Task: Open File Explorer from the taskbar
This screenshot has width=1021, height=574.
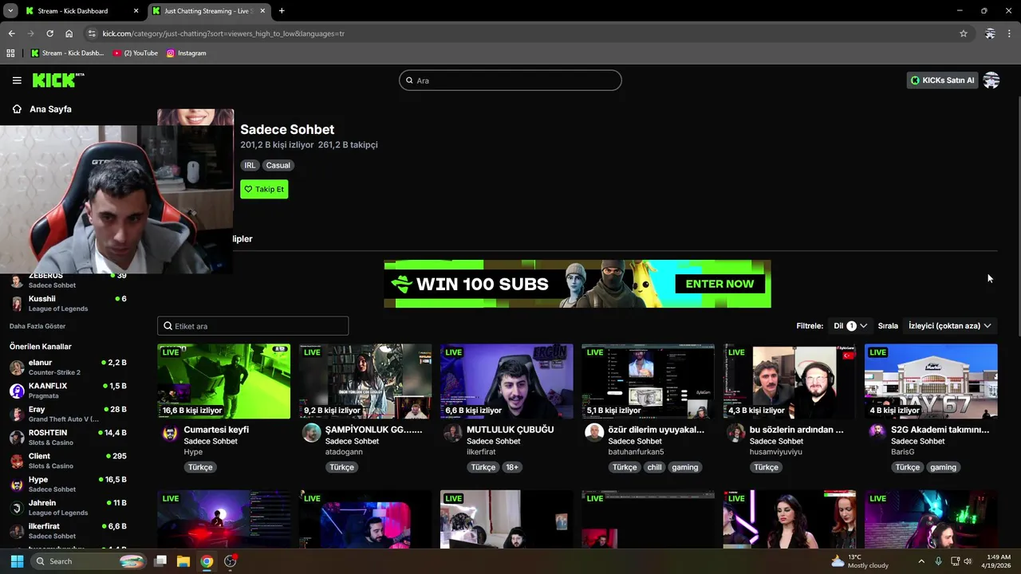Action: tap(183, 561)
